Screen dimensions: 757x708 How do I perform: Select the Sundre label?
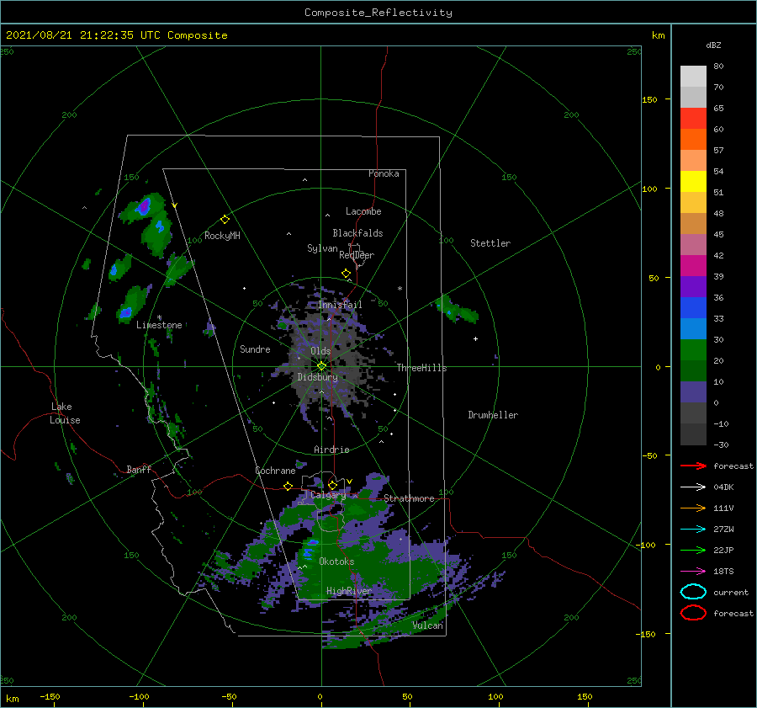tap(255, 349)
